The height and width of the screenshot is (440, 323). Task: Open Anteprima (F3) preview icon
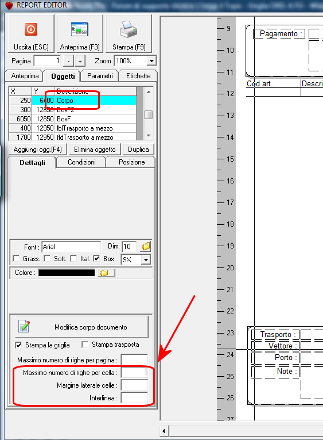pos(80,29)
